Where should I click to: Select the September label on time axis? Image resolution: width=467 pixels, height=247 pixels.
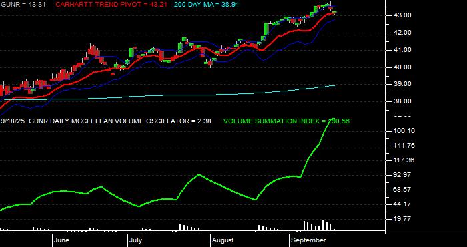(308, 240)
